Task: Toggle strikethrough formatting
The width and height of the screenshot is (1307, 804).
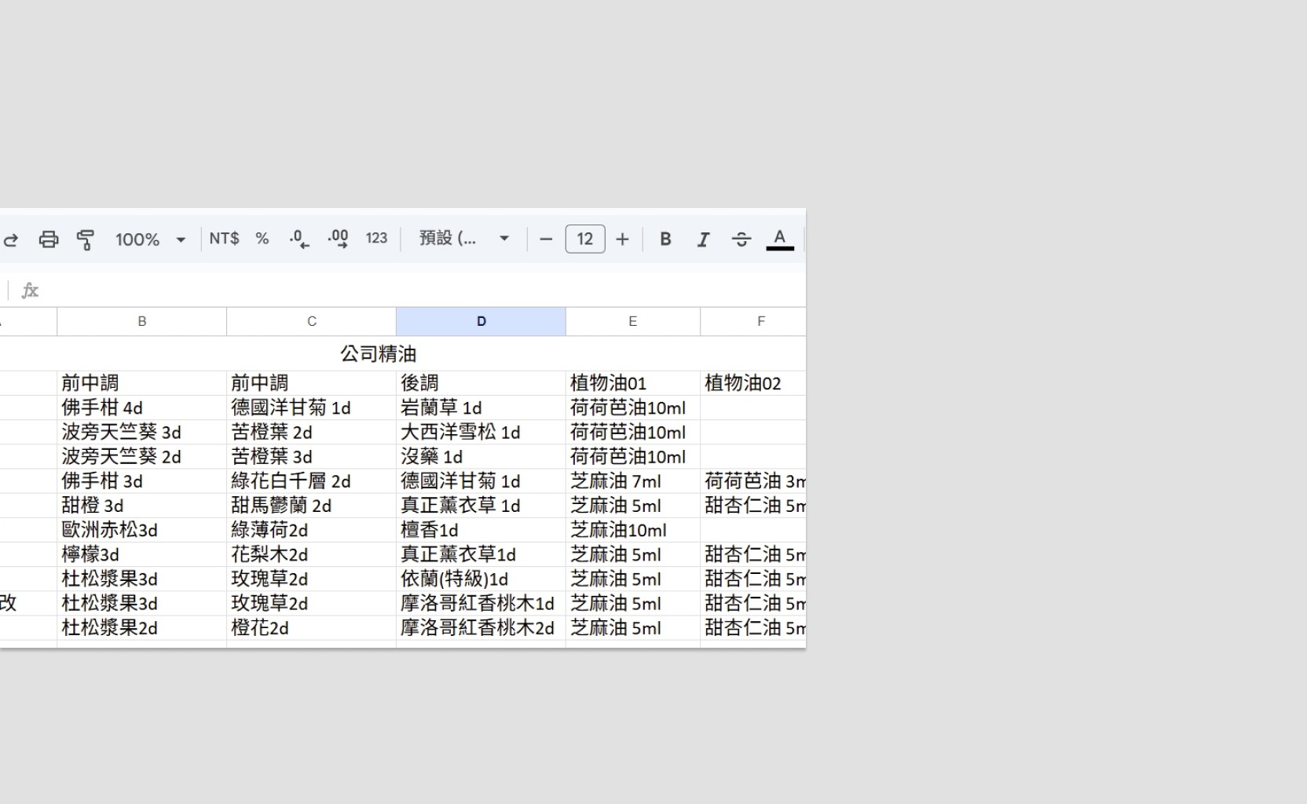Action: (741, 239)
